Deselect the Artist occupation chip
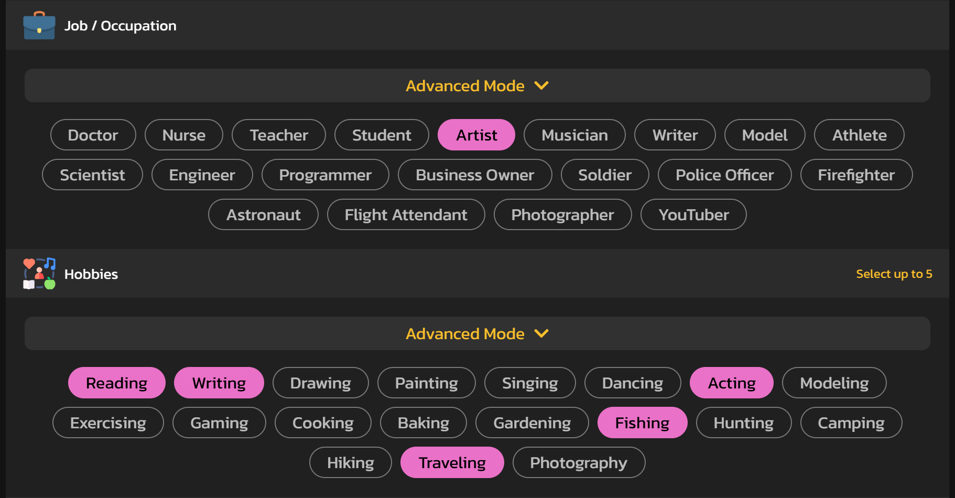This screenshot has width=955, height=498. point(476,135)
